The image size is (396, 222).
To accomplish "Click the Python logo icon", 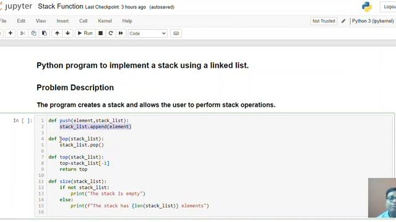I will point(367,7).
